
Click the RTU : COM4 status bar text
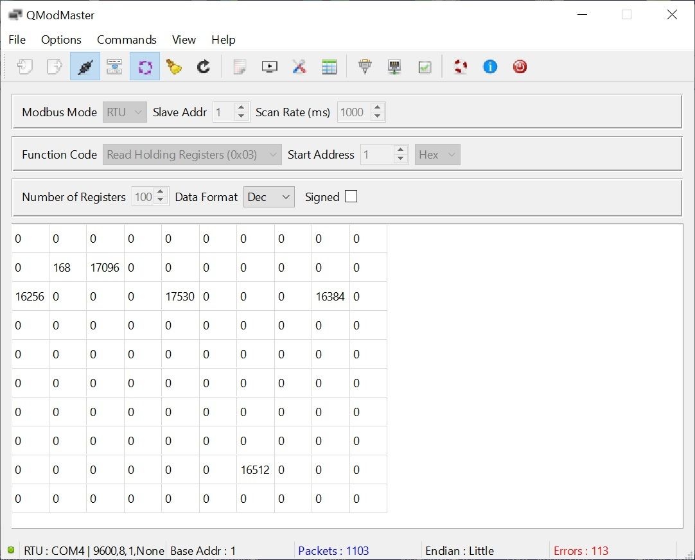pyautogui.click(x=94, y=551)
